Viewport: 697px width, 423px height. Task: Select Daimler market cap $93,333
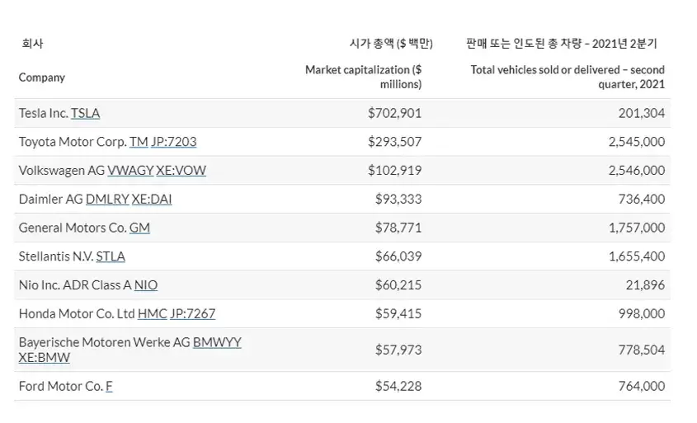coord(398,199)
